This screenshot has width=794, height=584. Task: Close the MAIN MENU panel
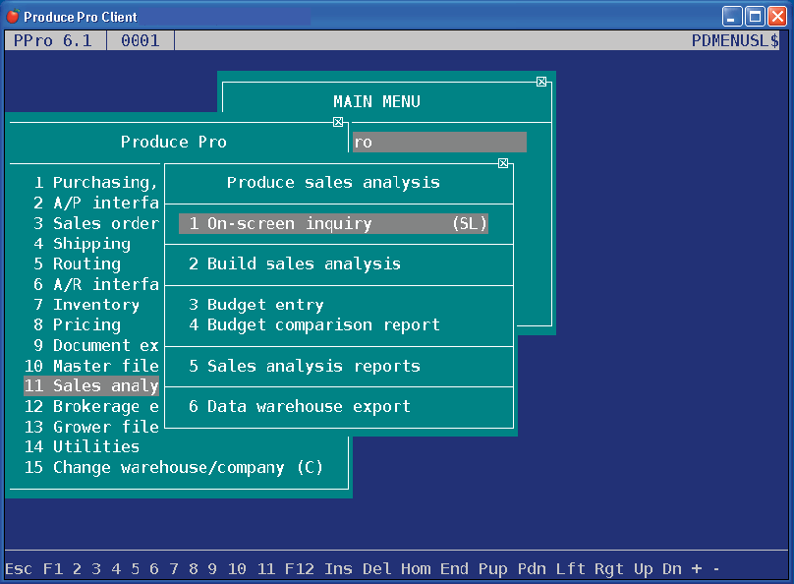(x=541, y=82)
